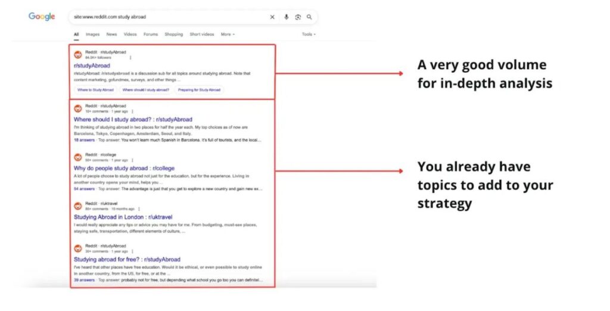Screen dimensions: 610x311
Task: Click inside the search query field
Action: [167, 17]
